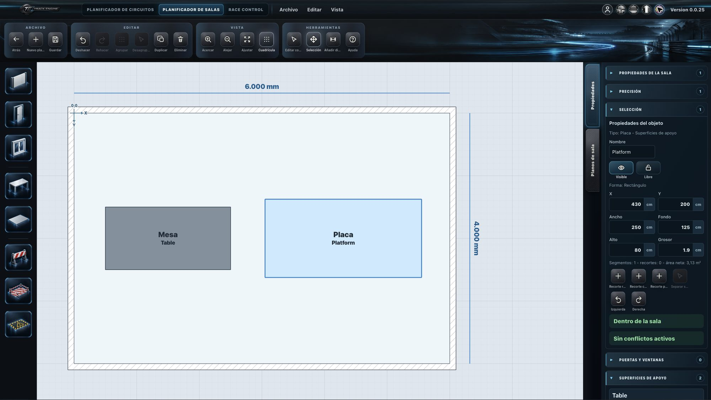Toggle the Visible eye button
711x400 pixels.
point(621,168)
